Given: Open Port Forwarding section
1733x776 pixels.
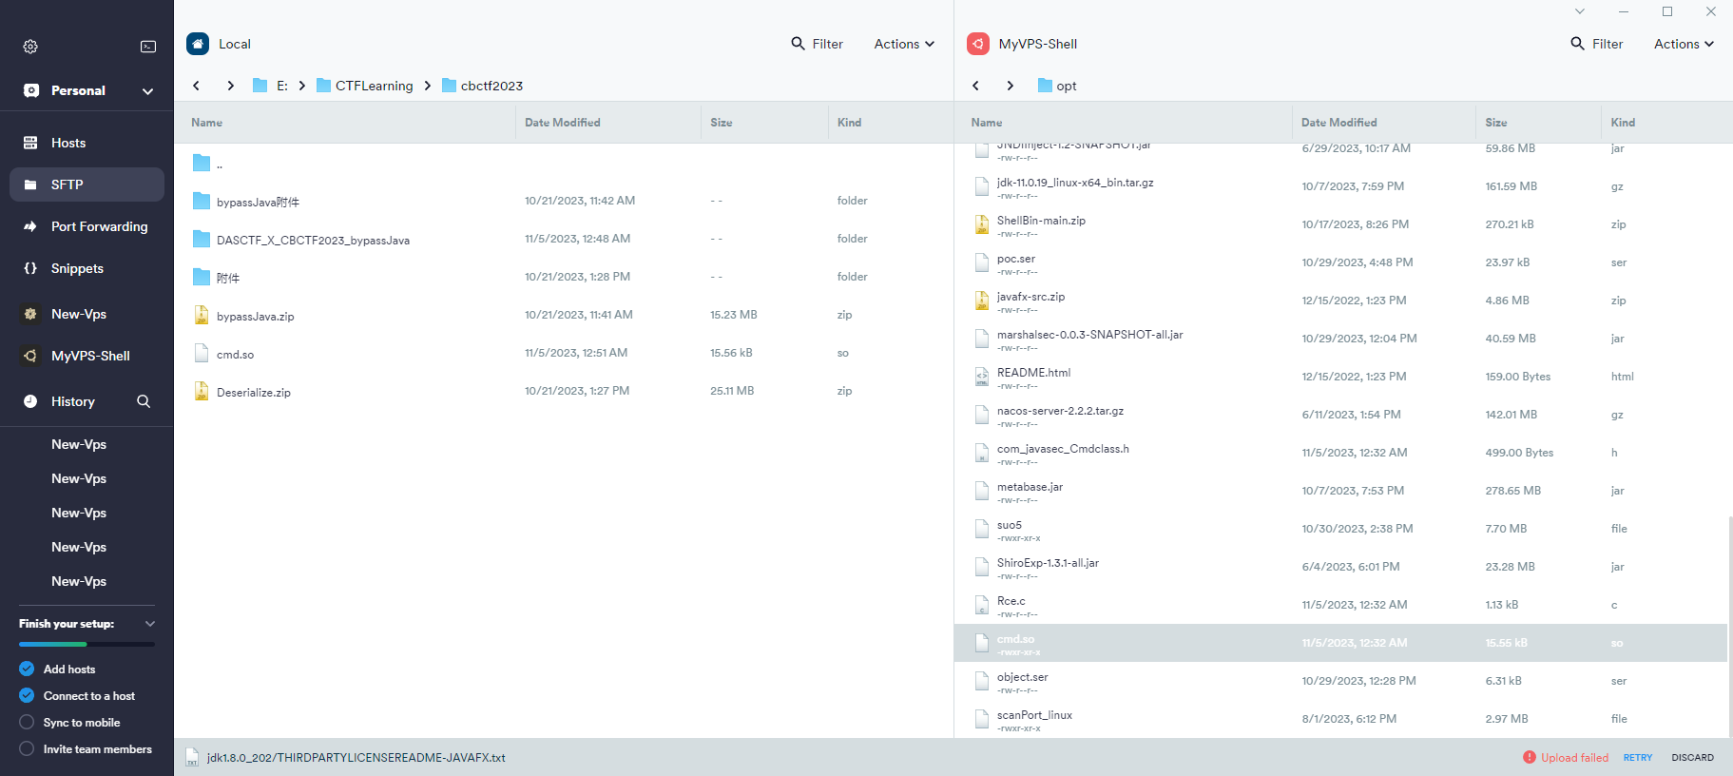Looking at the screenshot, I should click(87, 226).
